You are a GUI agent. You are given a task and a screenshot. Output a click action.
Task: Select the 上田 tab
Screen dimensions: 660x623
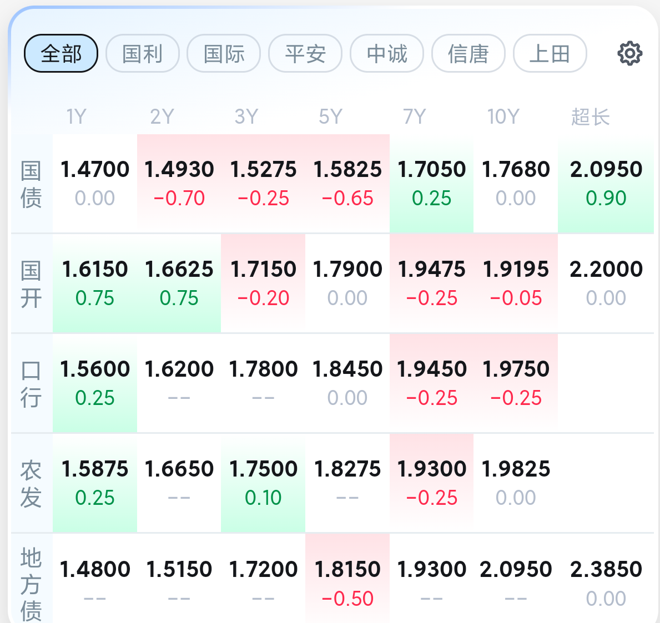point(550,54)
